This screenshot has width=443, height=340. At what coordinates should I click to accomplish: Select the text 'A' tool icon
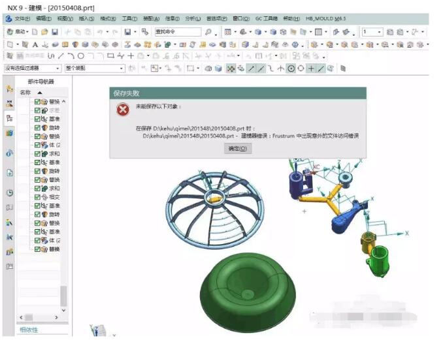[35, 44]
